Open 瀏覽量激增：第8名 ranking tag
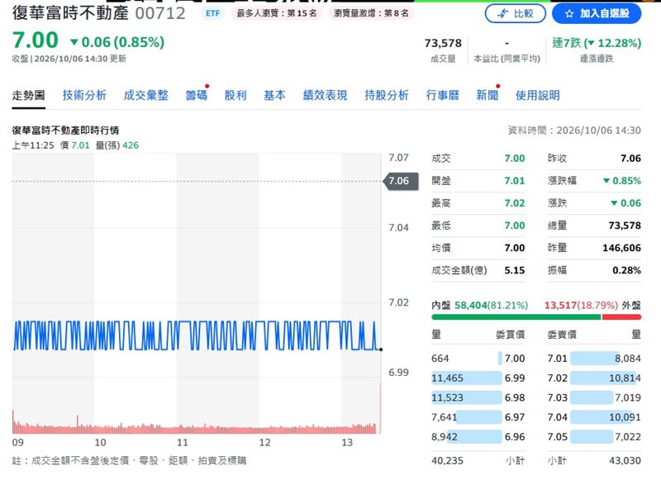This screenshot has height=480, width=661. tap(371, 13)
